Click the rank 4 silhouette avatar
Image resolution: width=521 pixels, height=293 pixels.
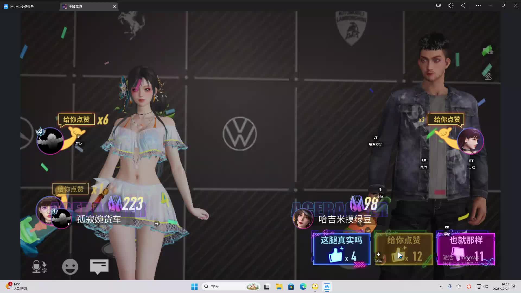[50, 141]
